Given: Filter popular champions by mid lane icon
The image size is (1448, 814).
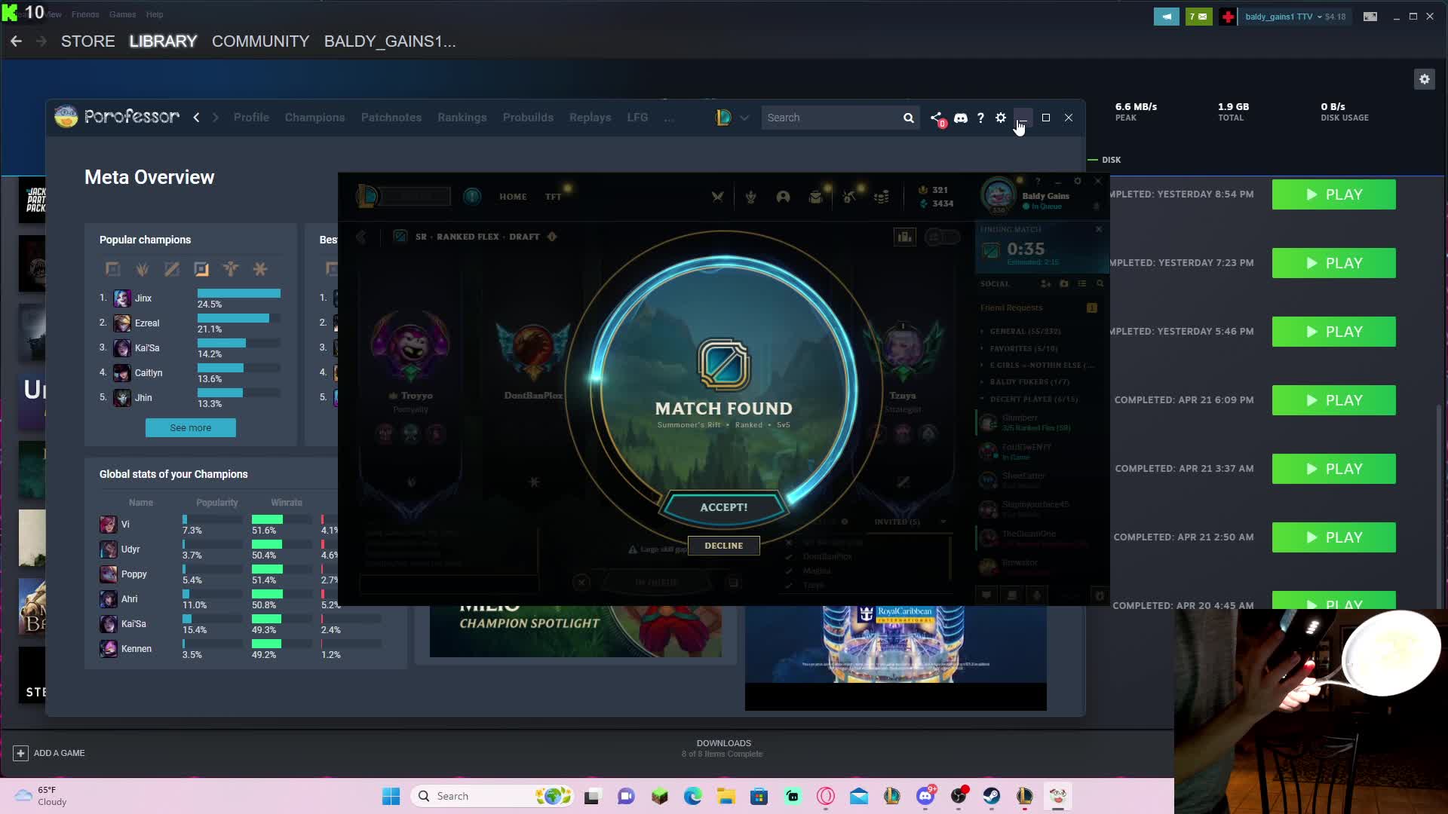Looking at the screenshot, I should (172, 269).
